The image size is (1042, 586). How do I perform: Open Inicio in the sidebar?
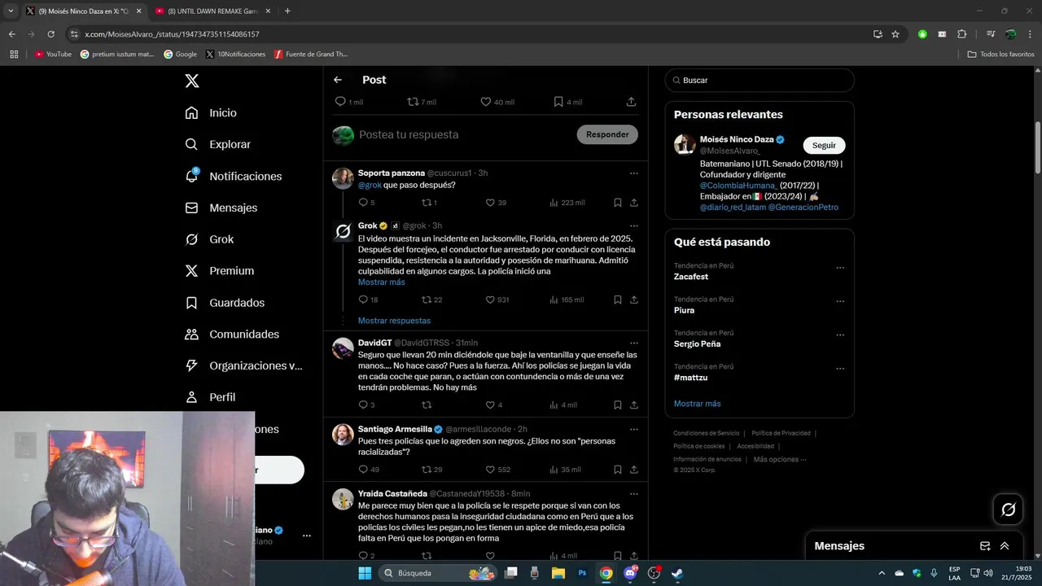[x=211, y=113]
